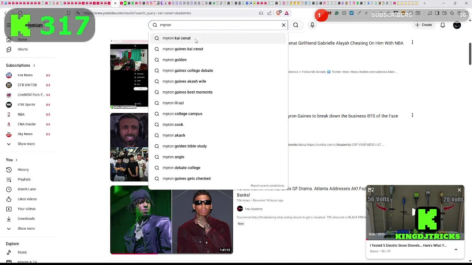Select suggestion 'myron gaines best moments'

point(218,92)
